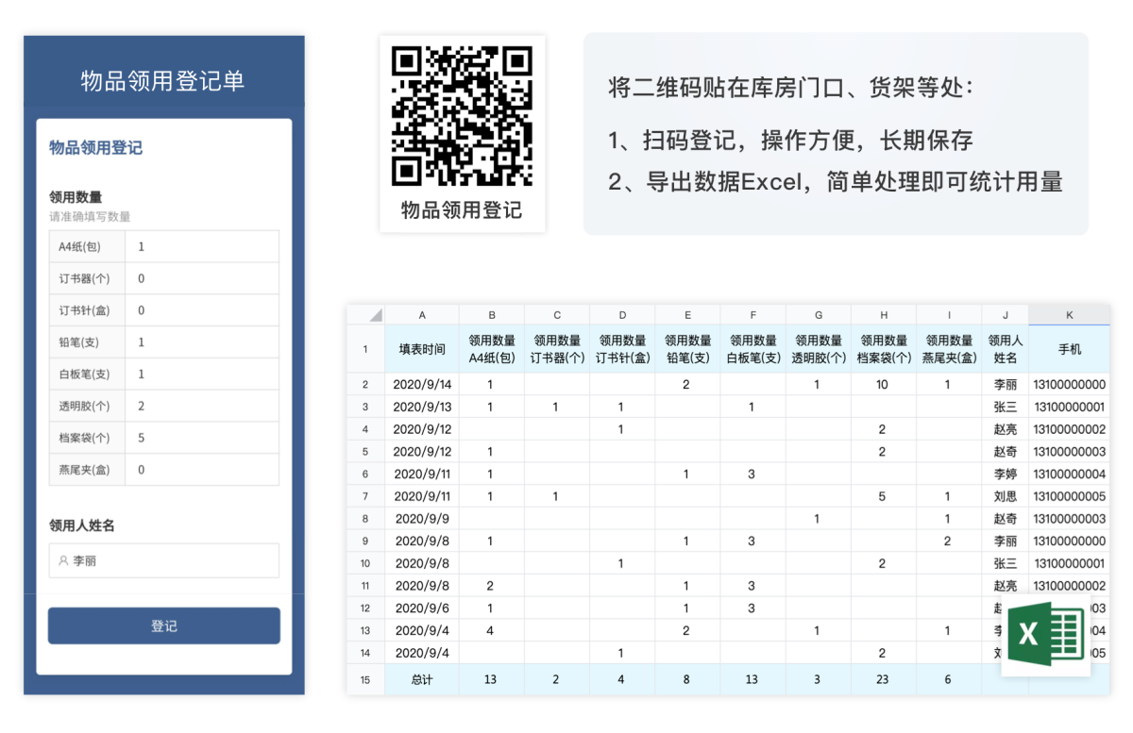Click the 领用数量 field label in the form
1133x733 pixels.
click(76, 197)
